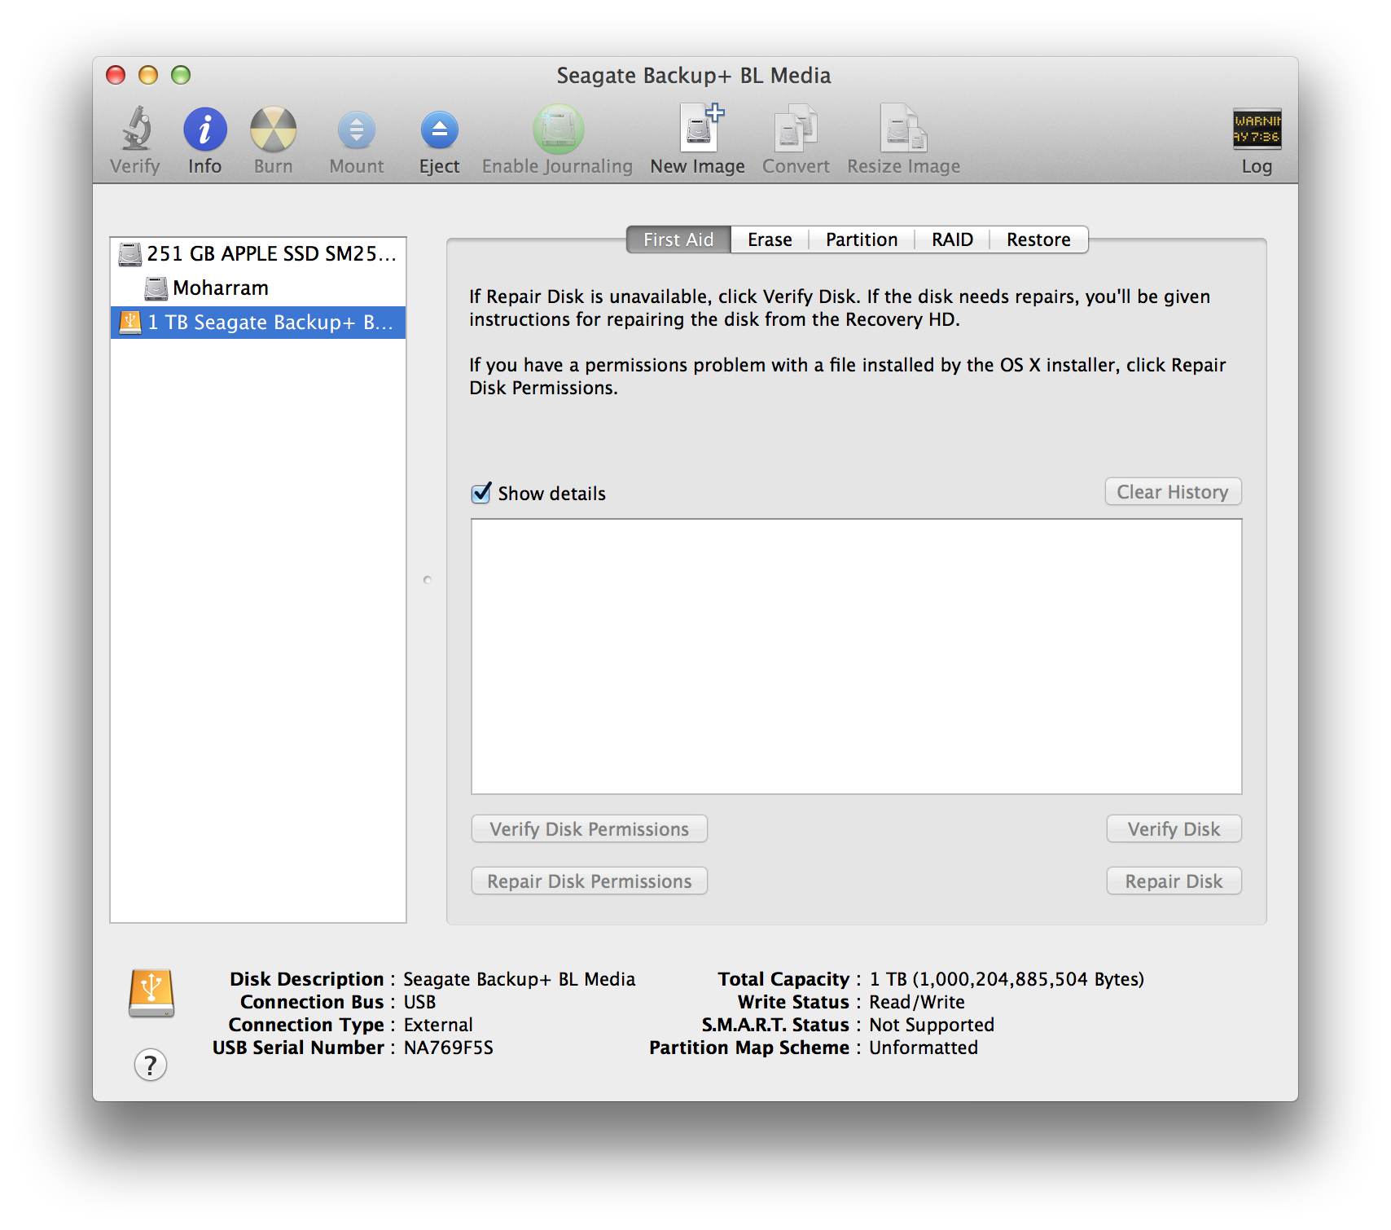Click the Unformatted partition scheme value

(924, 1048)
